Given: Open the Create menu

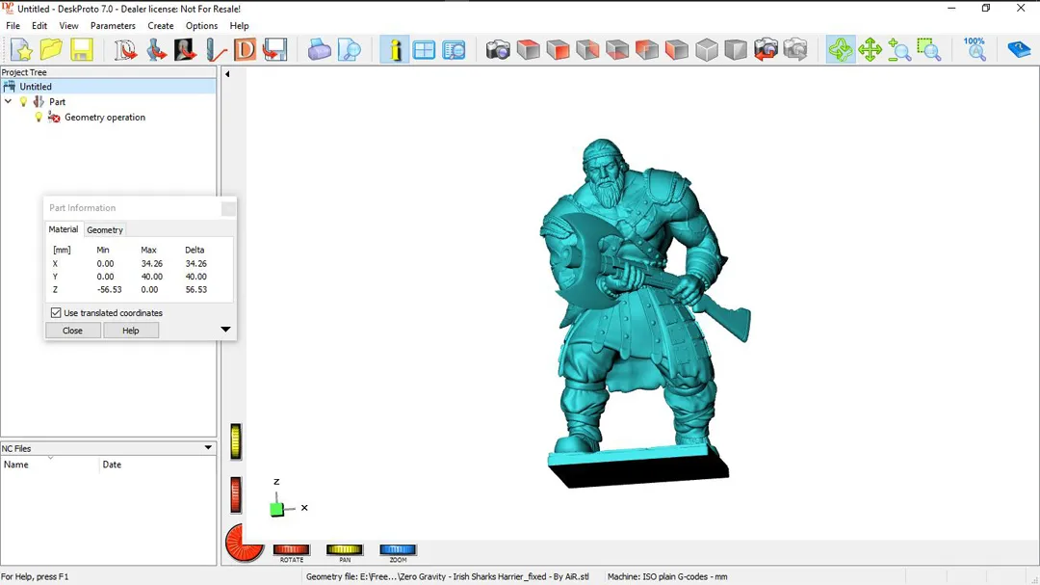Looking at the screenshot, I should (161, 26).
